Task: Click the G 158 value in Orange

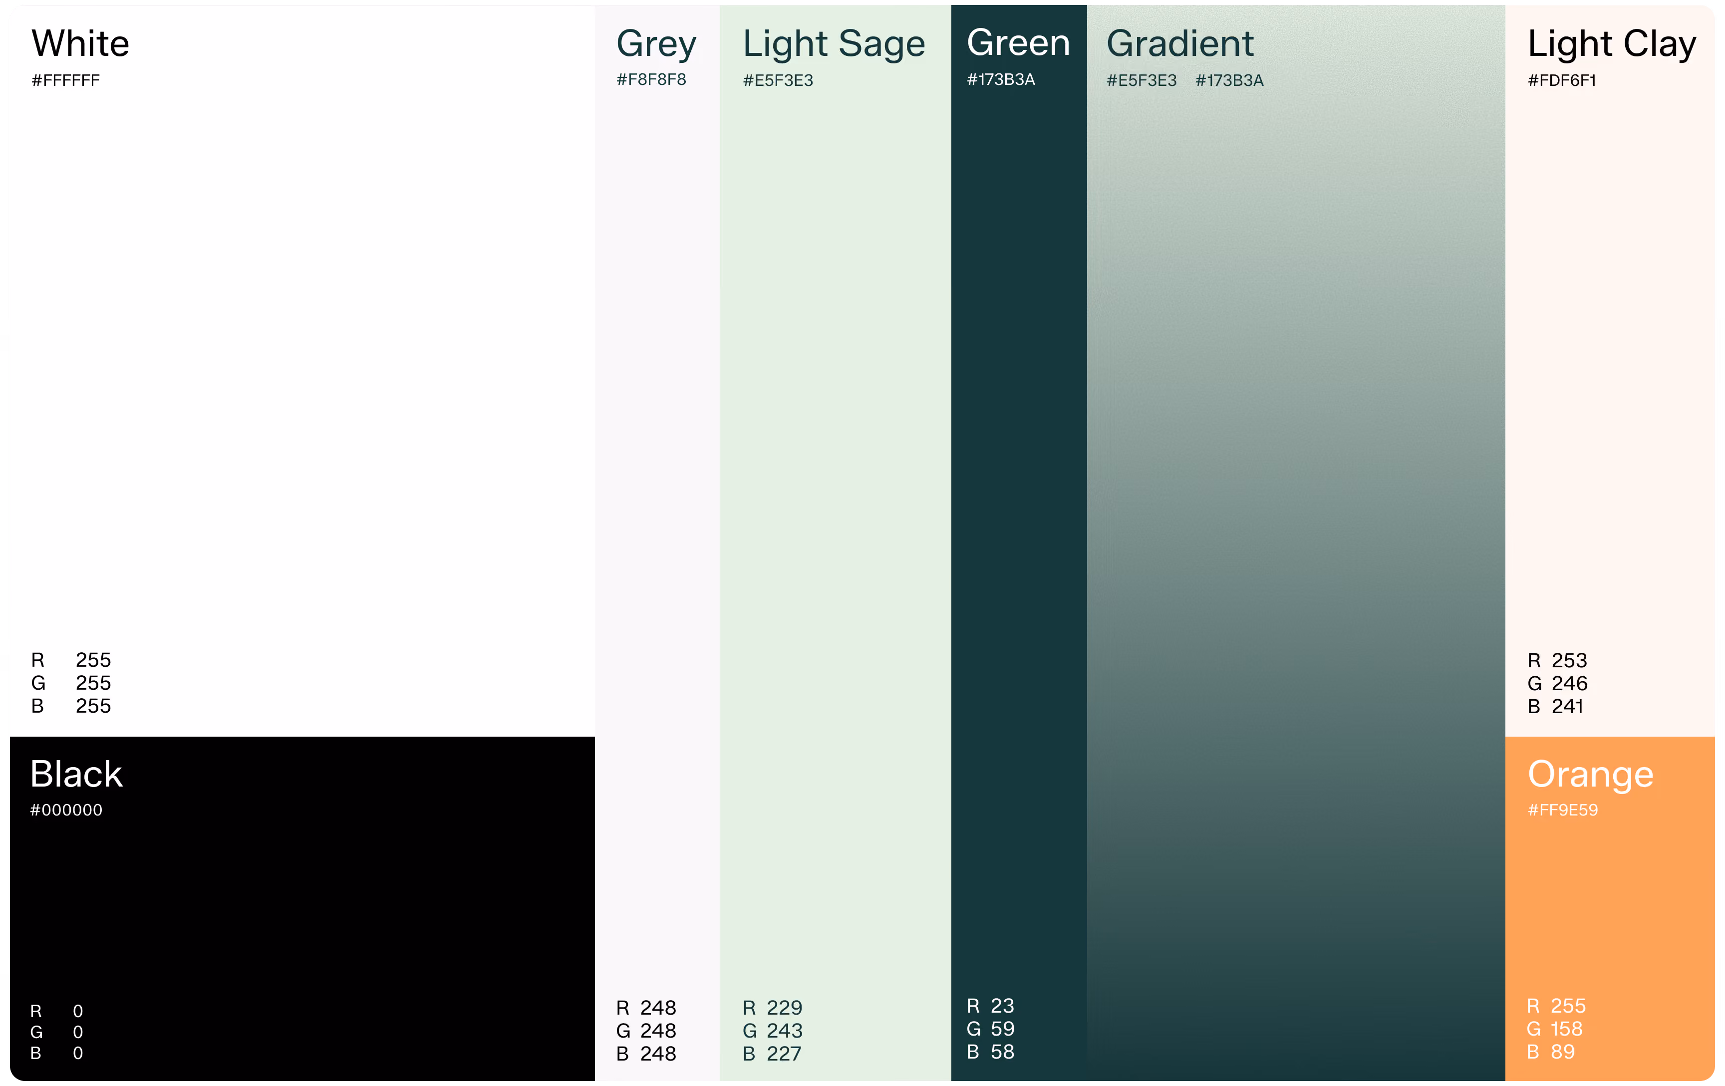Action: 1554,1029
